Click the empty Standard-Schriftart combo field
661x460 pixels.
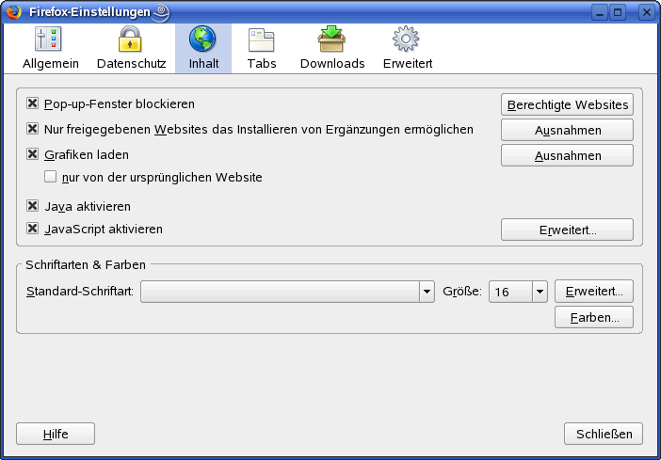(x=280, y=292)
